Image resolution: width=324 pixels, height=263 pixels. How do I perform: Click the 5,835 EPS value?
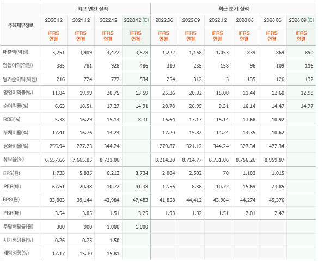pyautogui.click(x=85, y=173)
